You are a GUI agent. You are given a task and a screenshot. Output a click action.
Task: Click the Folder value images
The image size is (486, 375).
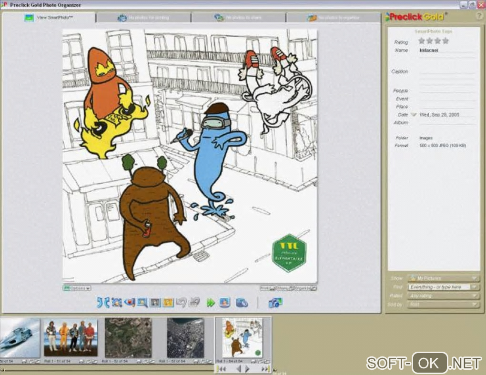pyautogui.click(x=426, y=138)
